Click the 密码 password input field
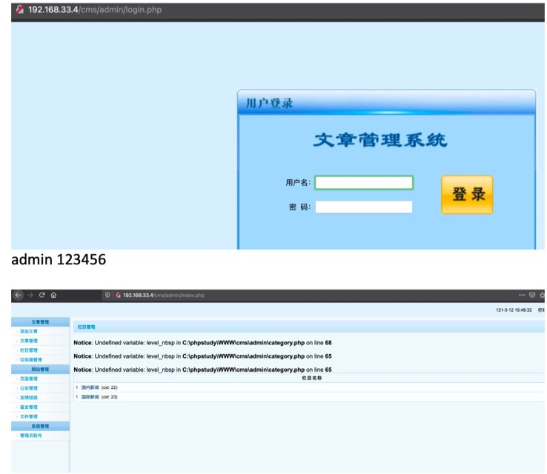 click(363, 207)
